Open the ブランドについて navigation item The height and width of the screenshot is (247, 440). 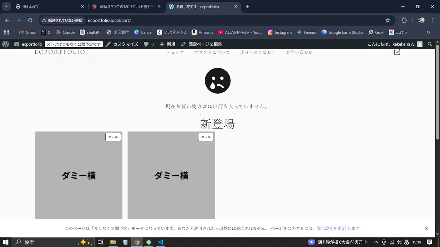click(x=212, y=52)
